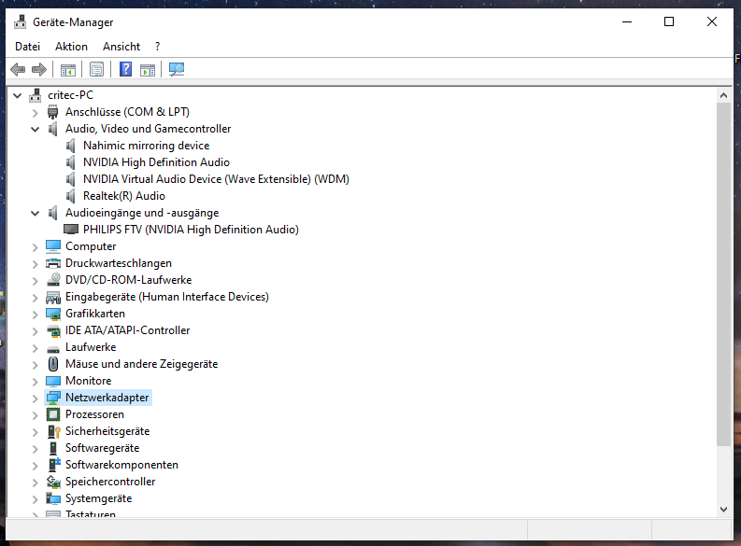
Task: Collapse the Audio, Video und Gamecontroller node
Action: (x=36, y=129)
